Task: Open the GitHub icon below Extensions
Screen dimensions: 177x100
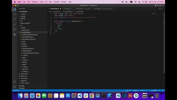Action: click(14, 34)
